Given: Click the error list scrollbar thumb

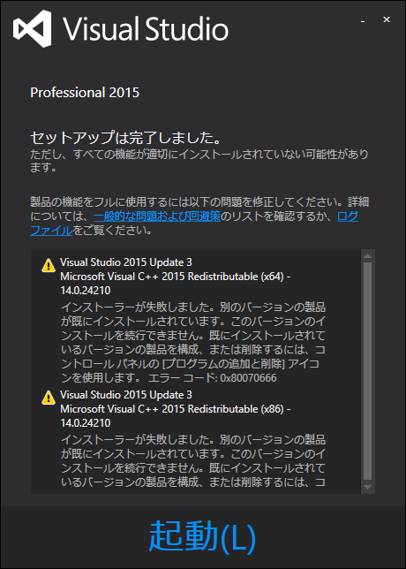Looking at the screenshot, I should coord(367,371).
